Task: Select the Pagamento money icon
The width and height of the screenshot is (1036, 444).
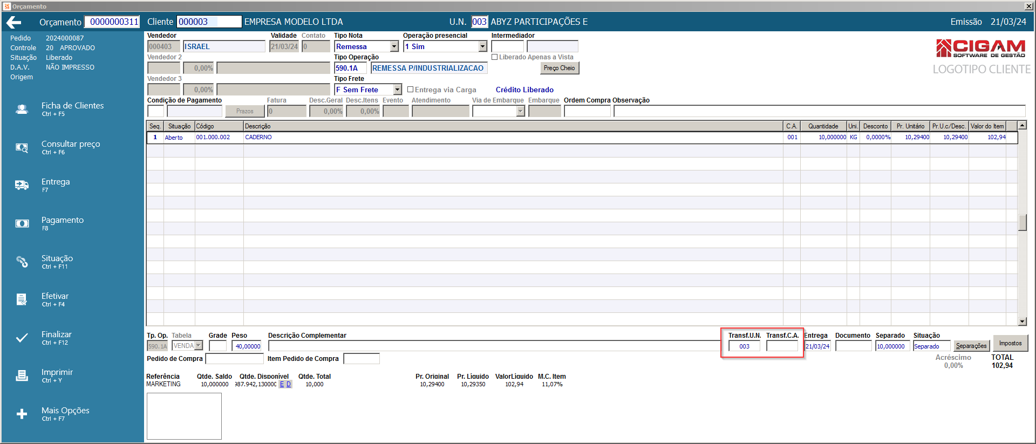Action: (22, 223)
